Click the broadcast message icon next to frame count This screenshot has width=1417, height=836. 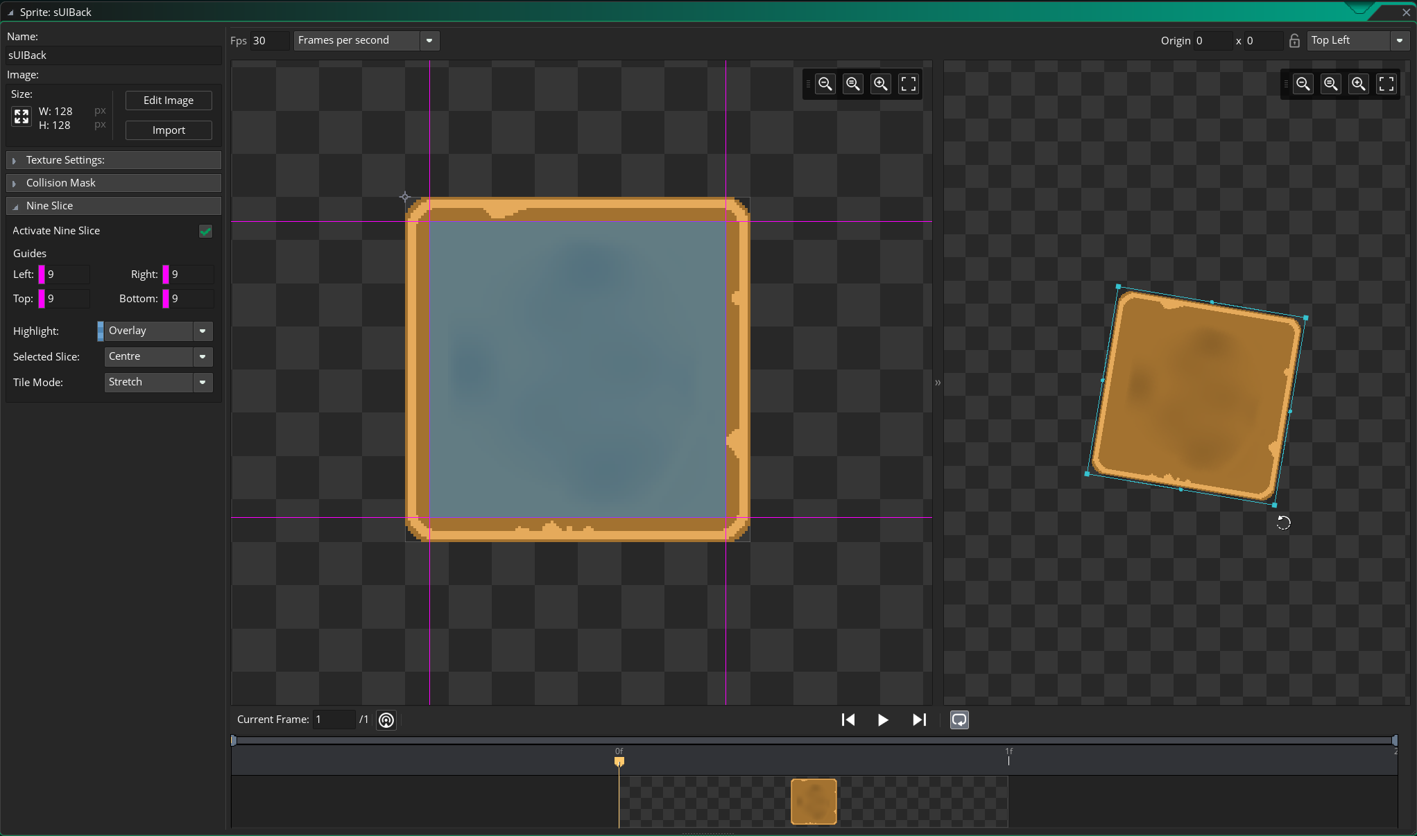386,720
